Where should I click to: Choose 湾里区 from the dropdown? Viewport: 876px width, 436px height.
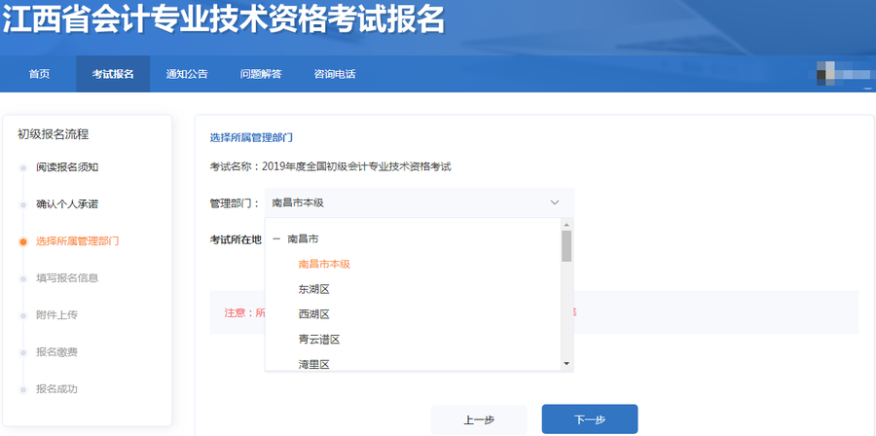314,364
